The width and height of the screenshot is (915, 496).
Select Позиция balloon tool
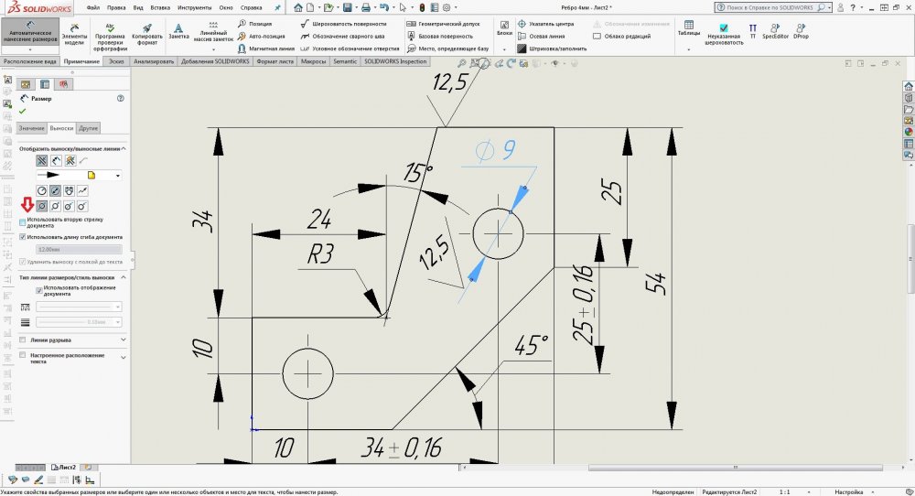[254, 24]
